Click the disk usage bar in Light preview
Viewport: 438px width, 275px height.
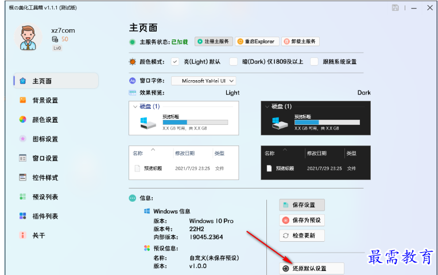click(195, 122)
